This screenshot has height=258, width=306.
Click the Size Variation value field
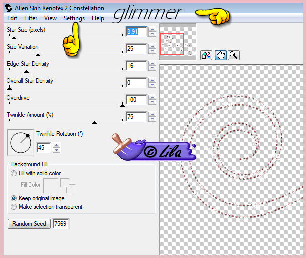tap(136, 48)
